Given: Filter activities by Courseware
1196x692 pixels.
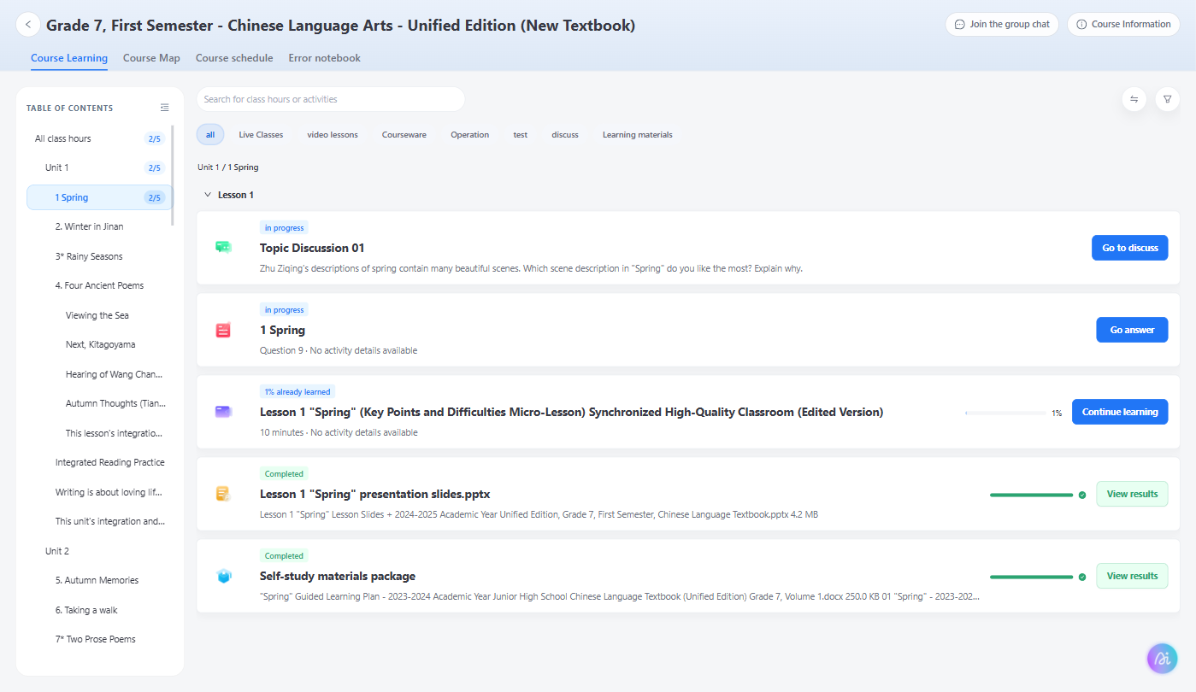Looking at the screenshot, I should click(x=404, y=135).
